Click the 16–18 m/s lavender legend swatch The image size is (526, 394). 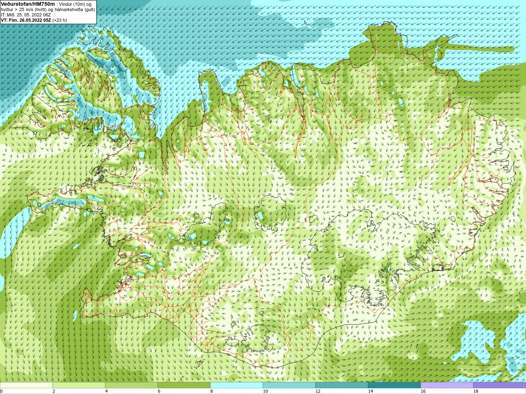[x=447, y=385]
